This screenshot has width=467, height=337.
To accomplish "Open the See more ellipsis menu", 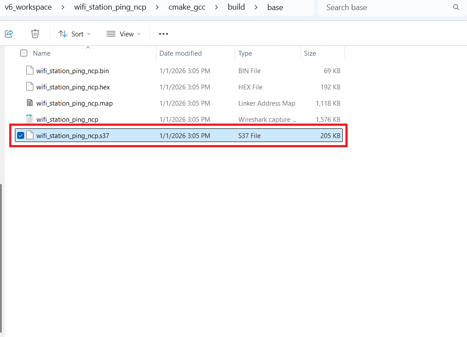I will 163,34.
